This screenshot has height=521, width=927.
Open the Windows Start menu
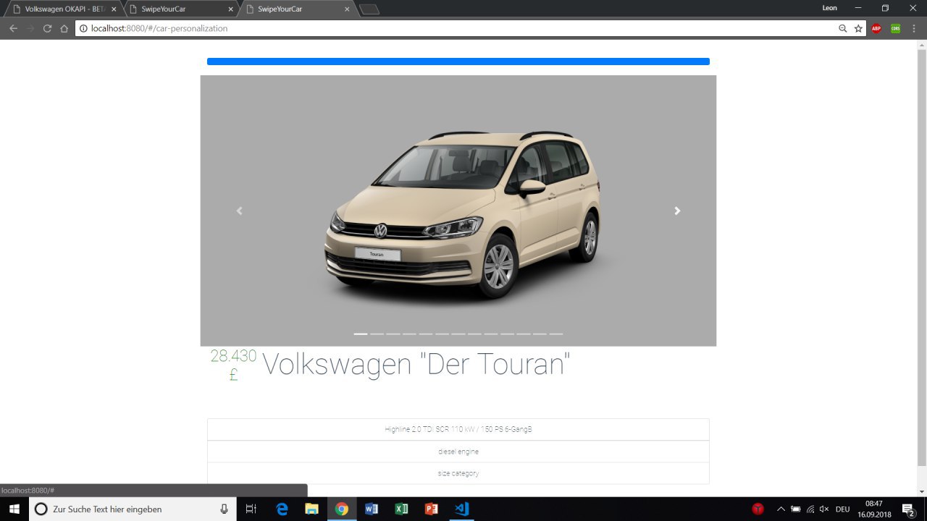click(x=14, y=509)
